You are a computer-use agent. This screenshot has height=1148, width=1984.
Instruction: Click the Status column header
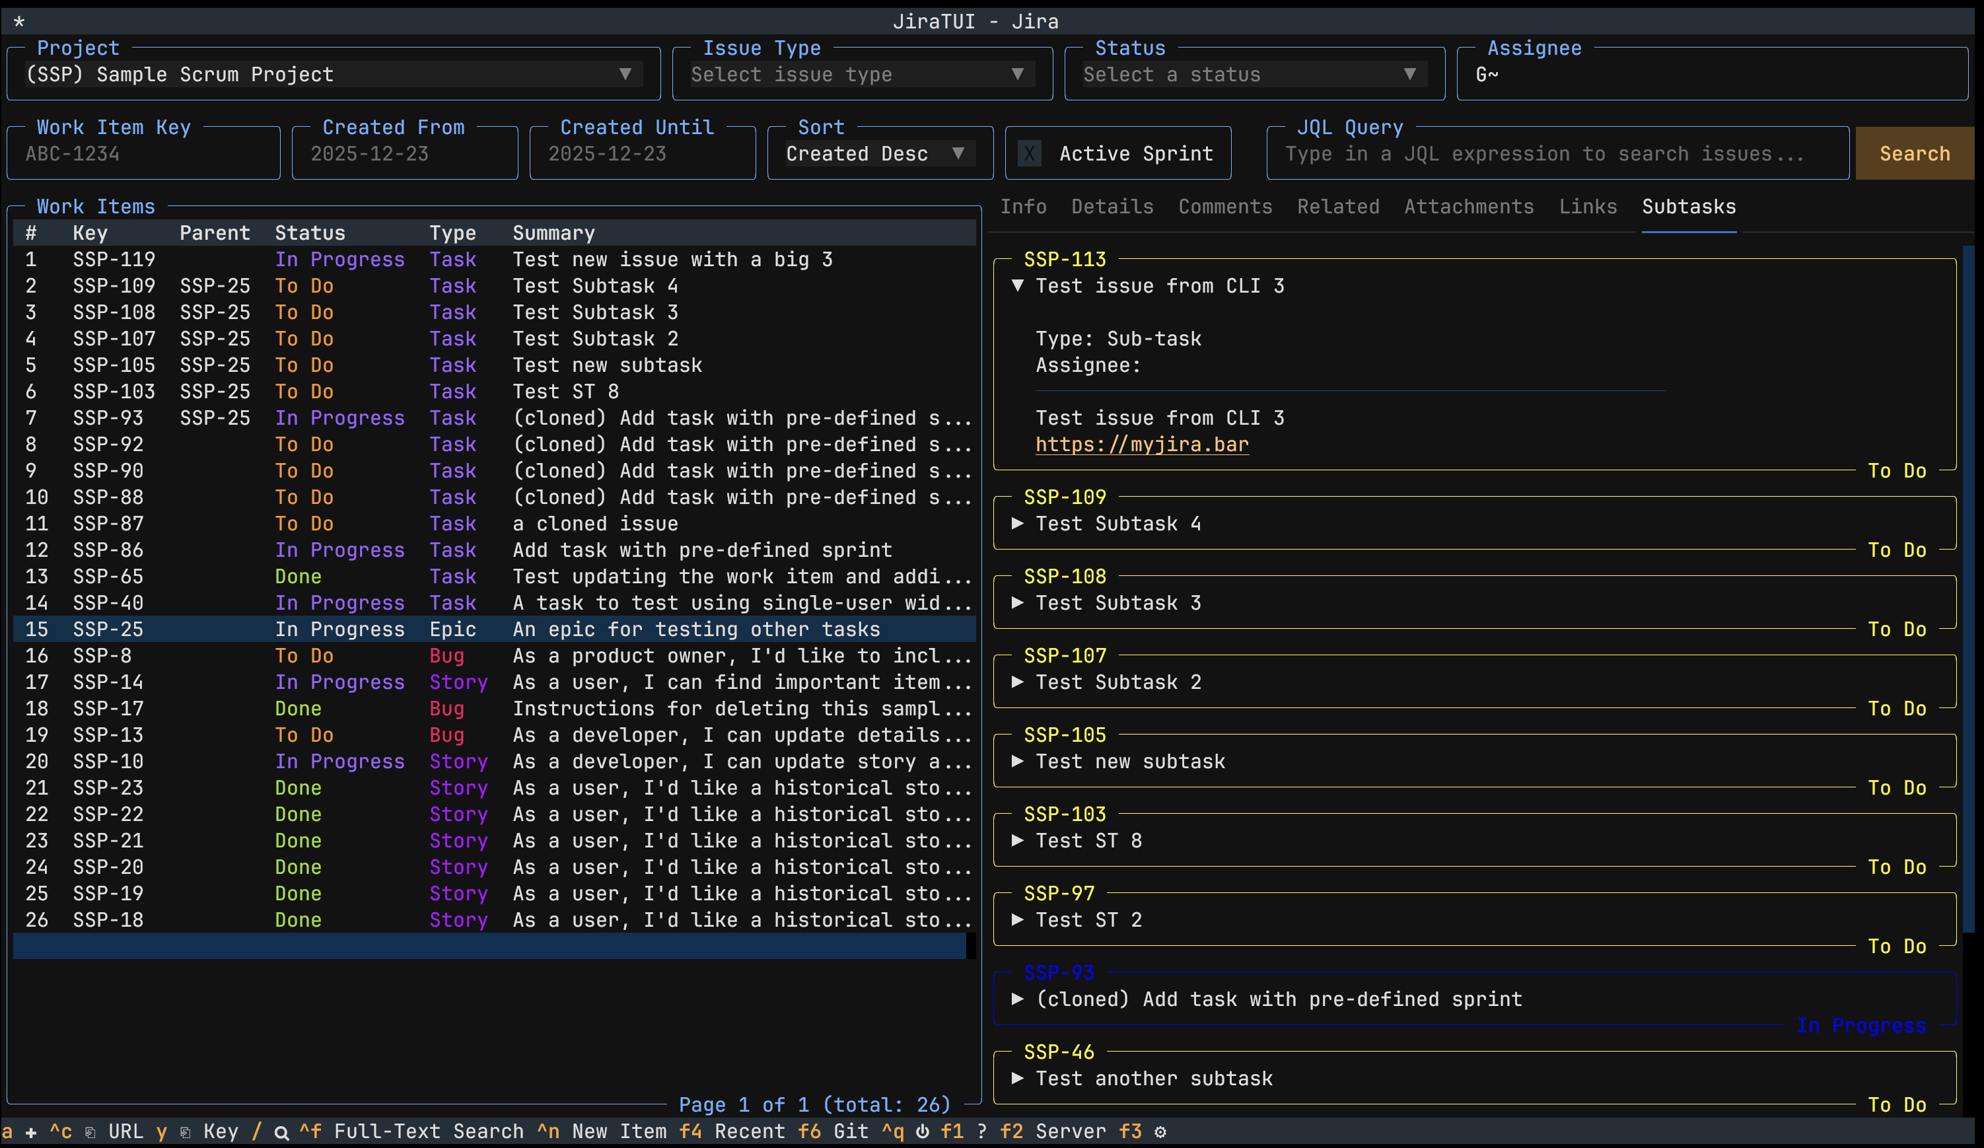click(x=310, y=233)
